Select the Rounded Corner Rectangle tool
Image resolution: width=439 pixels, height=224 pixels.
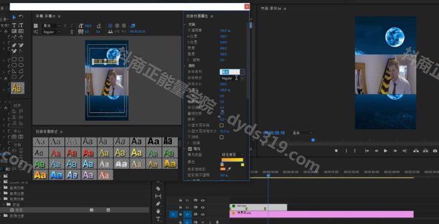[21, 59]
